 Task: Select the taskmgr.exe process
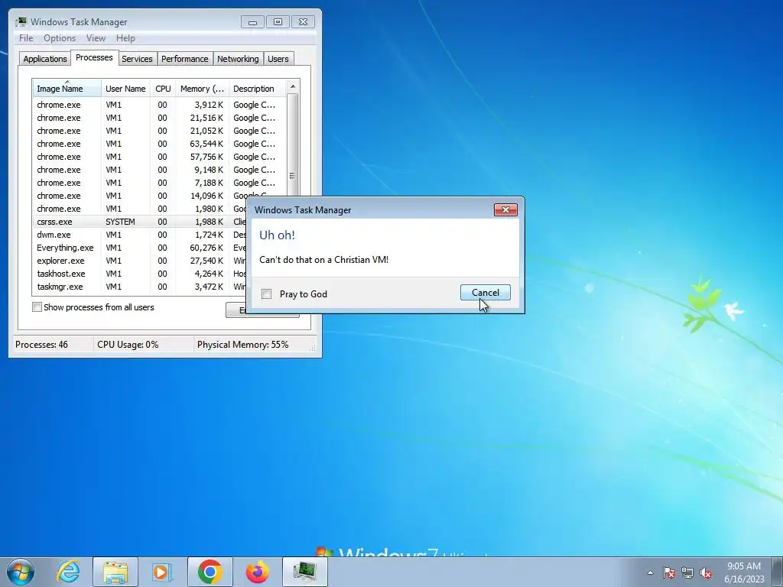(x=140, y=287)
